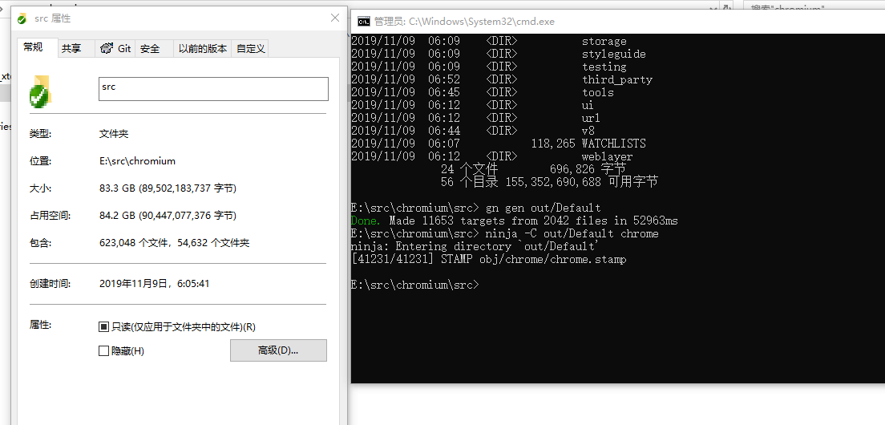Click the src folder icon with checkmark
Image resolution: width=885 pixels, height=425 pixels.
40,91
